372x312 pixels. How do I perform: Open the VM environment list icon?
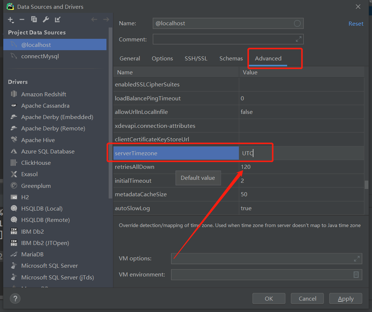pyautogui.click(x=356, y=275)
